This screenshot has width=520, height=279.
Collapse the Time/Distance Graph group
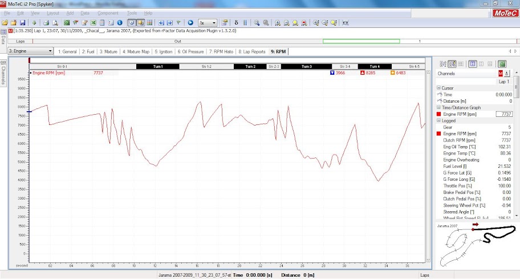coord(438,107)
